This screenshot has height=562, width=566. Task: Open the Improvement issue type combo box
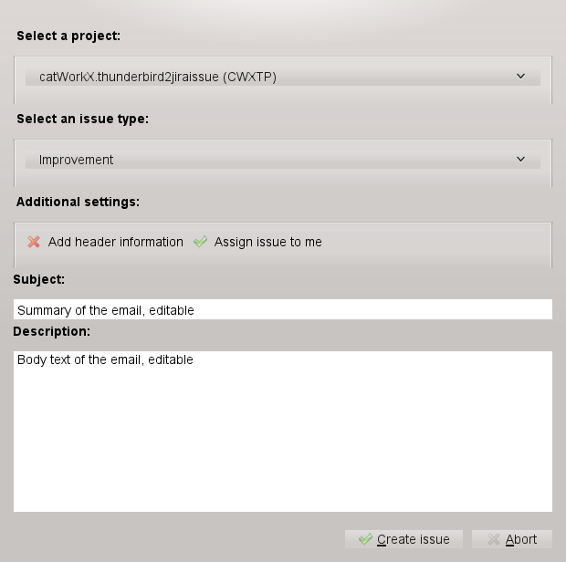(274, 160)
